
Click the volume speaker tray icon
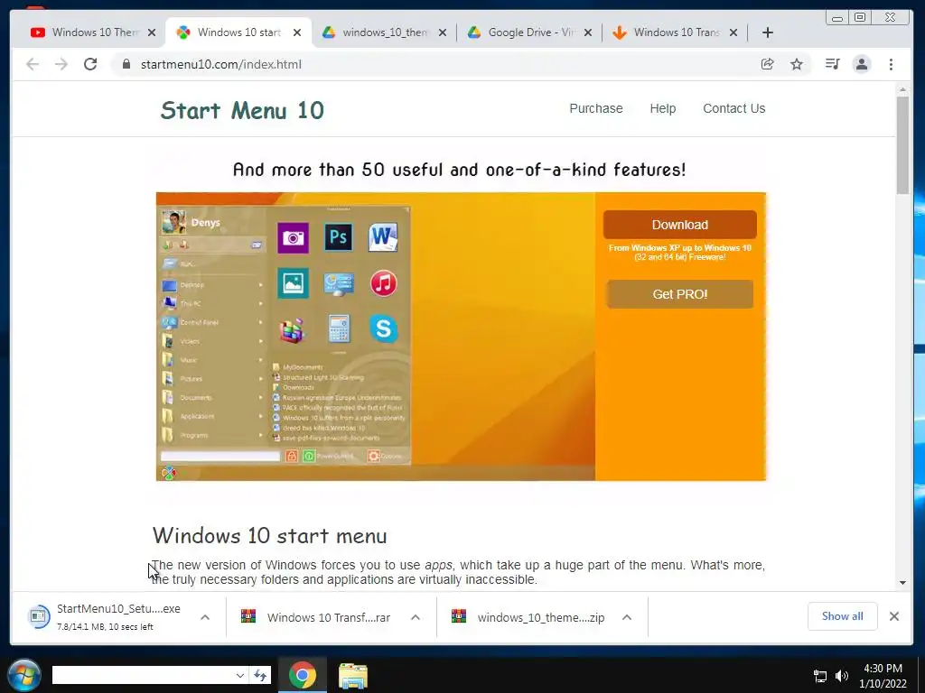[842, 676]
